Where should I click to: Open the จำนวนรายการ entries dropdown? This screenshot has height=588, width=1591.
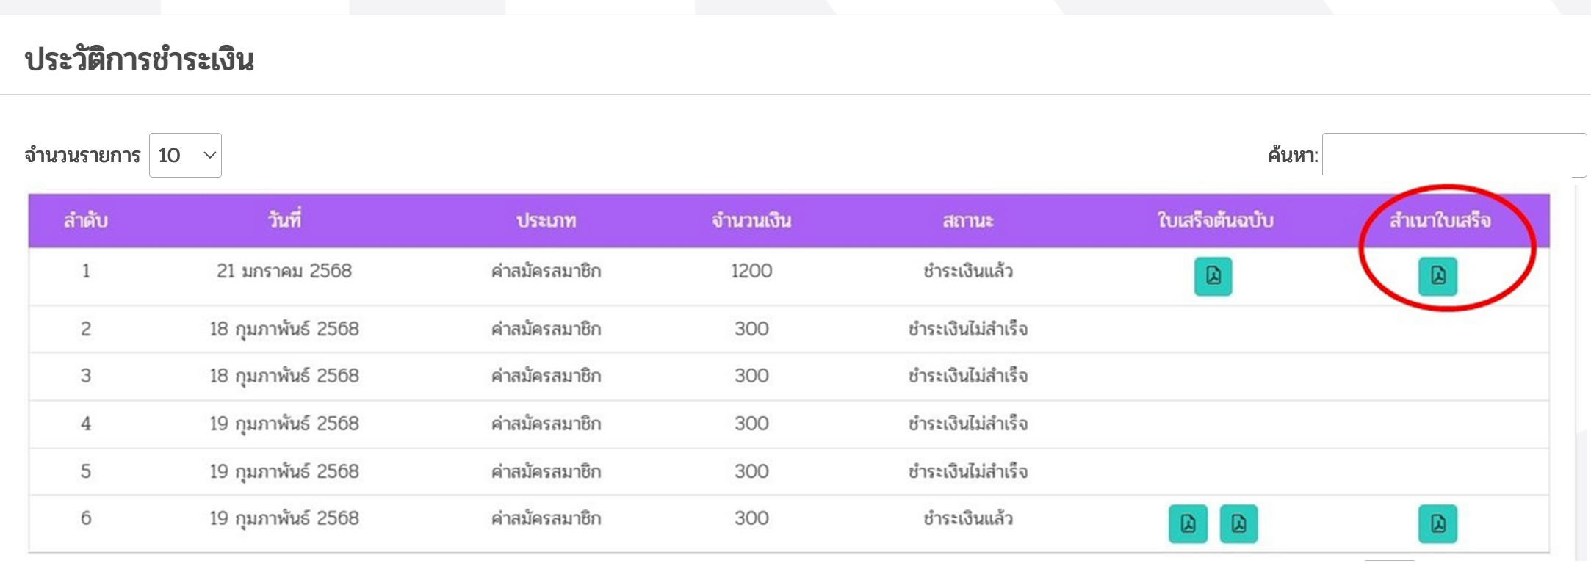click(185, 155)
